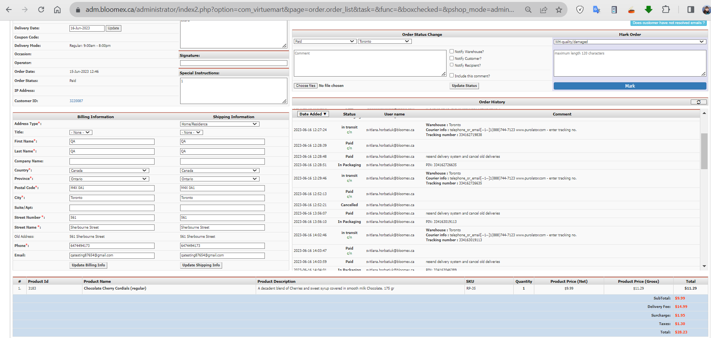The height and width of the screenshot is (338, 711).
Task: Focus the order status Comment box
Action: (x=370, y=63)
